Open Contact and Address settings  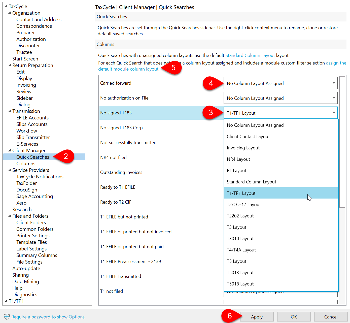pos(39,19)
